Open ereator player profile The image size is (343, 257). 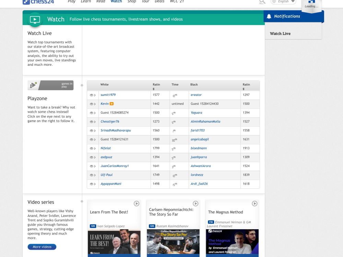[x=196, y=95]
